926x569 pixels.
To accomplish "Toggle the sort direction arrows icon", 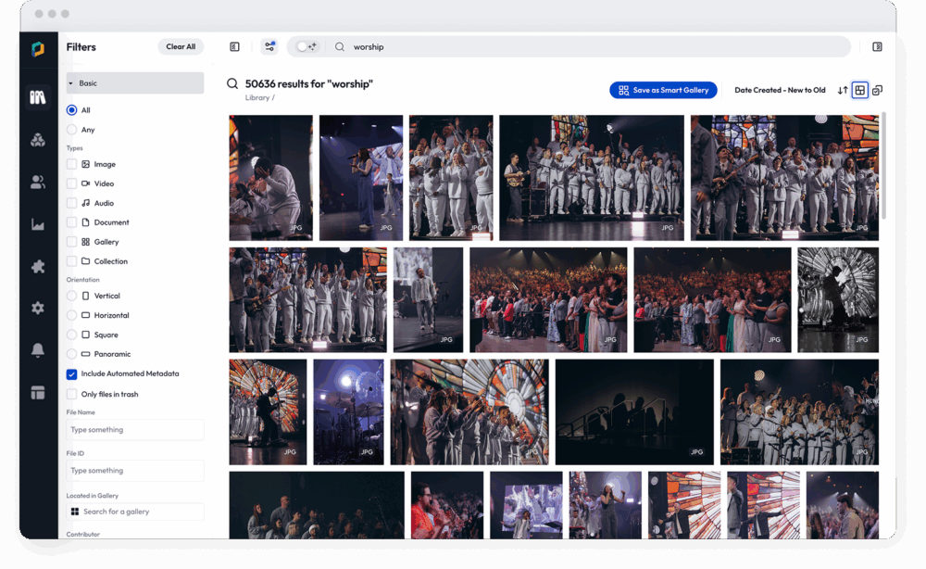I will (x=842, y=90).
